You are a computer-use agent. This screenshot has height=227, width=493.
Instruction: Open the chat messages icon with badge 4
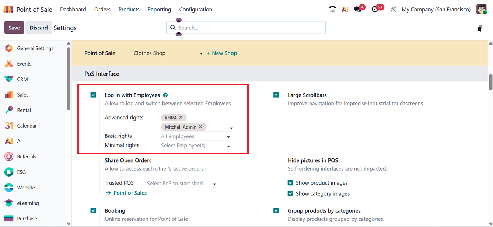pyautogui.click(x=357, y=10)
